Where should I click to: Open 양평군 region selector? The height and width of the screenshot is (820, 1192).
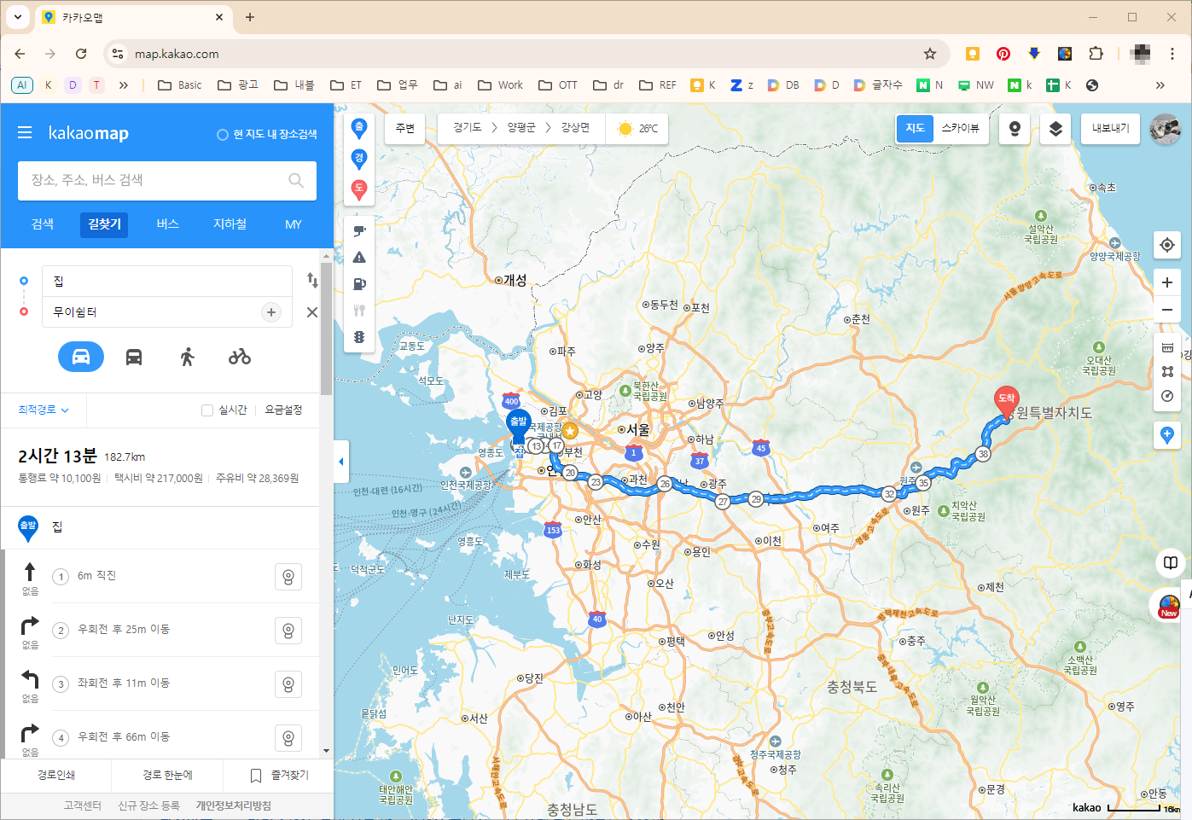(521, 129)
